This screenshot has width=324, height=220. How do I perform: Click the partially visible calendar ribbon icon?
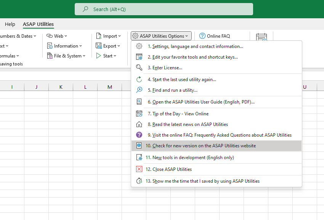(x=261, y=37)
